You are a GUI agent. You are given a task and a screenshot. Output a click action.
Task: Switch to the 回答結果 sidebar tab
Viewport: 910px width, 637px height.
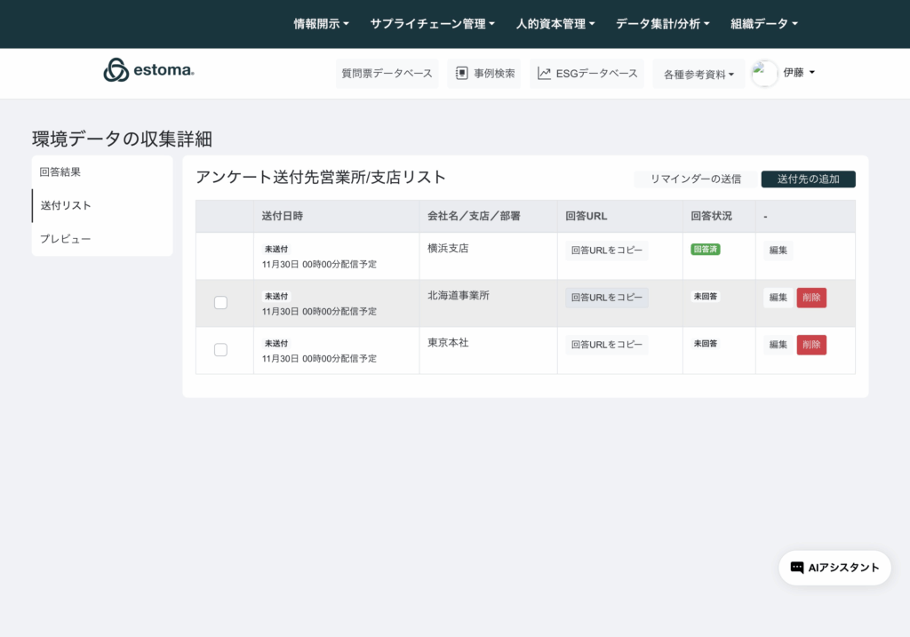tap(60, 171)
